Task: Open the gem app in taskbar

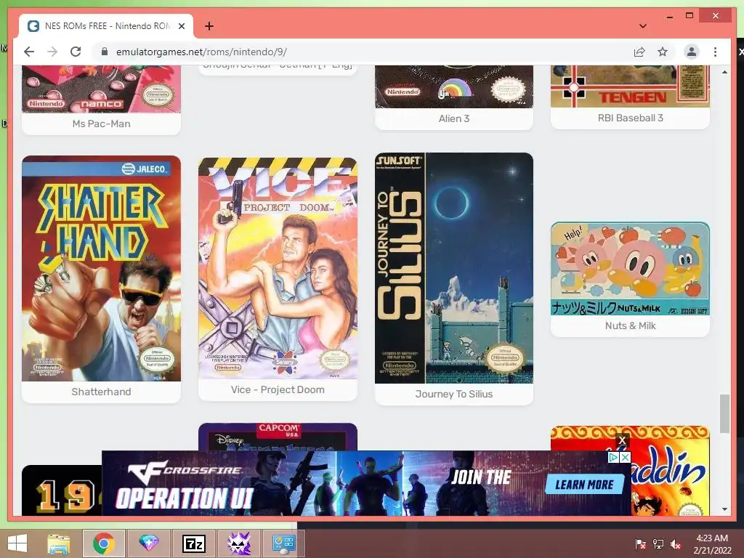Action: point(148,543)
